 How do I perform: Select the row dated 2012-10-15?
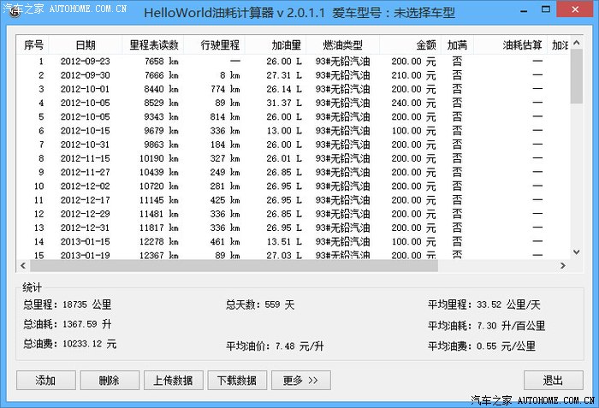click(85, 131)
